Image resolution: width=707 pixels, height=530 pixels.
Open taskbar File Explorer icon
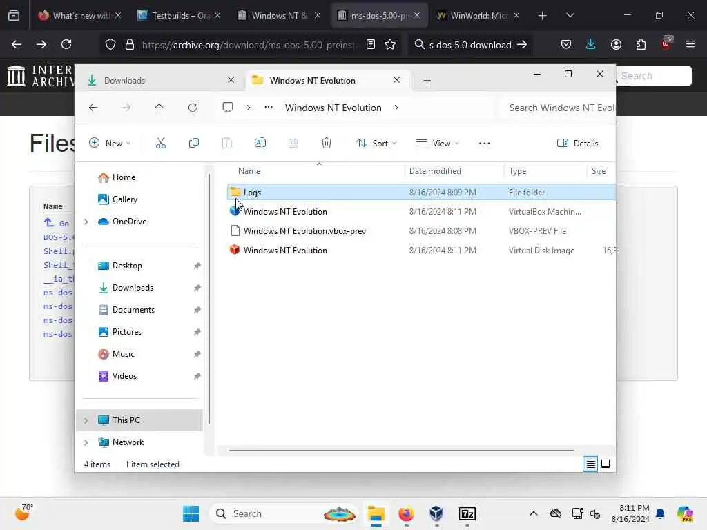coord(376,513)
